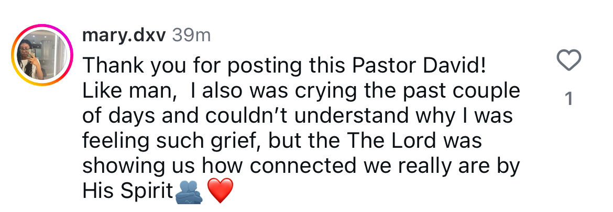The image size is (613, 212).
Task: Click the 39m timestamp
Action: (x=191, y=36)
